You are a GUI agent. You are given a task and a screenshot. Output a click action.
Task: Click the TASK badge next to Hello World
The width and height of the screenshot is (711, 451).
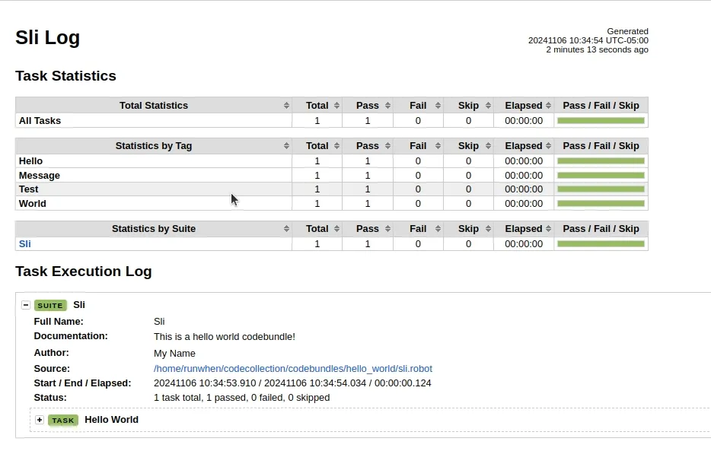tap(63, 420)
